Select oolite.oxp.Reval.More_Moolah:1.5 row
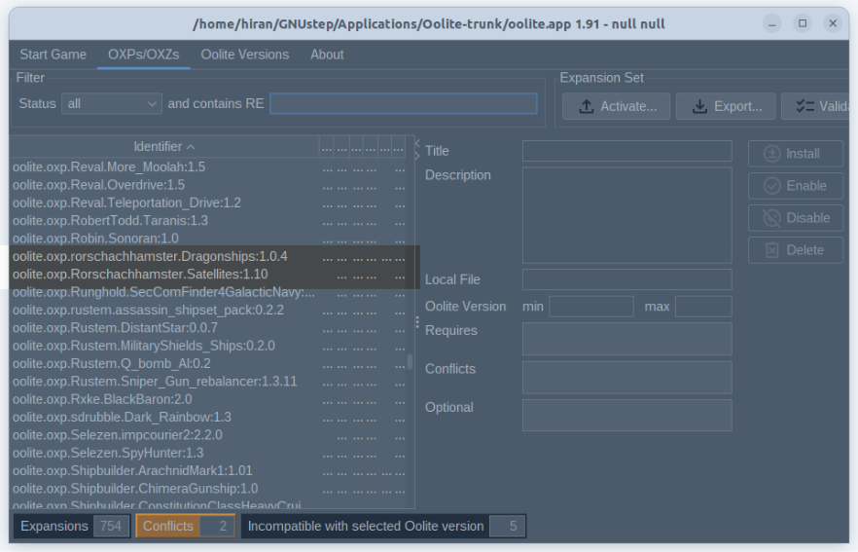Screen dimensions: 858x552 point(208,167)
